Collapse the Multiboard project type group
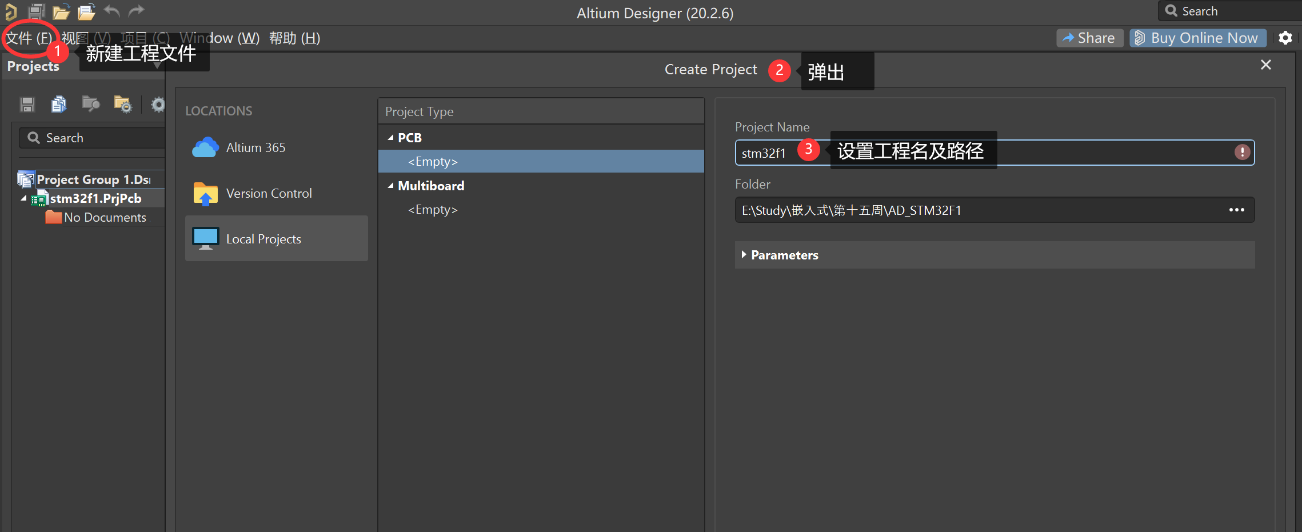This screenshot has width=1302, height=532. click(x=391, y=186)
